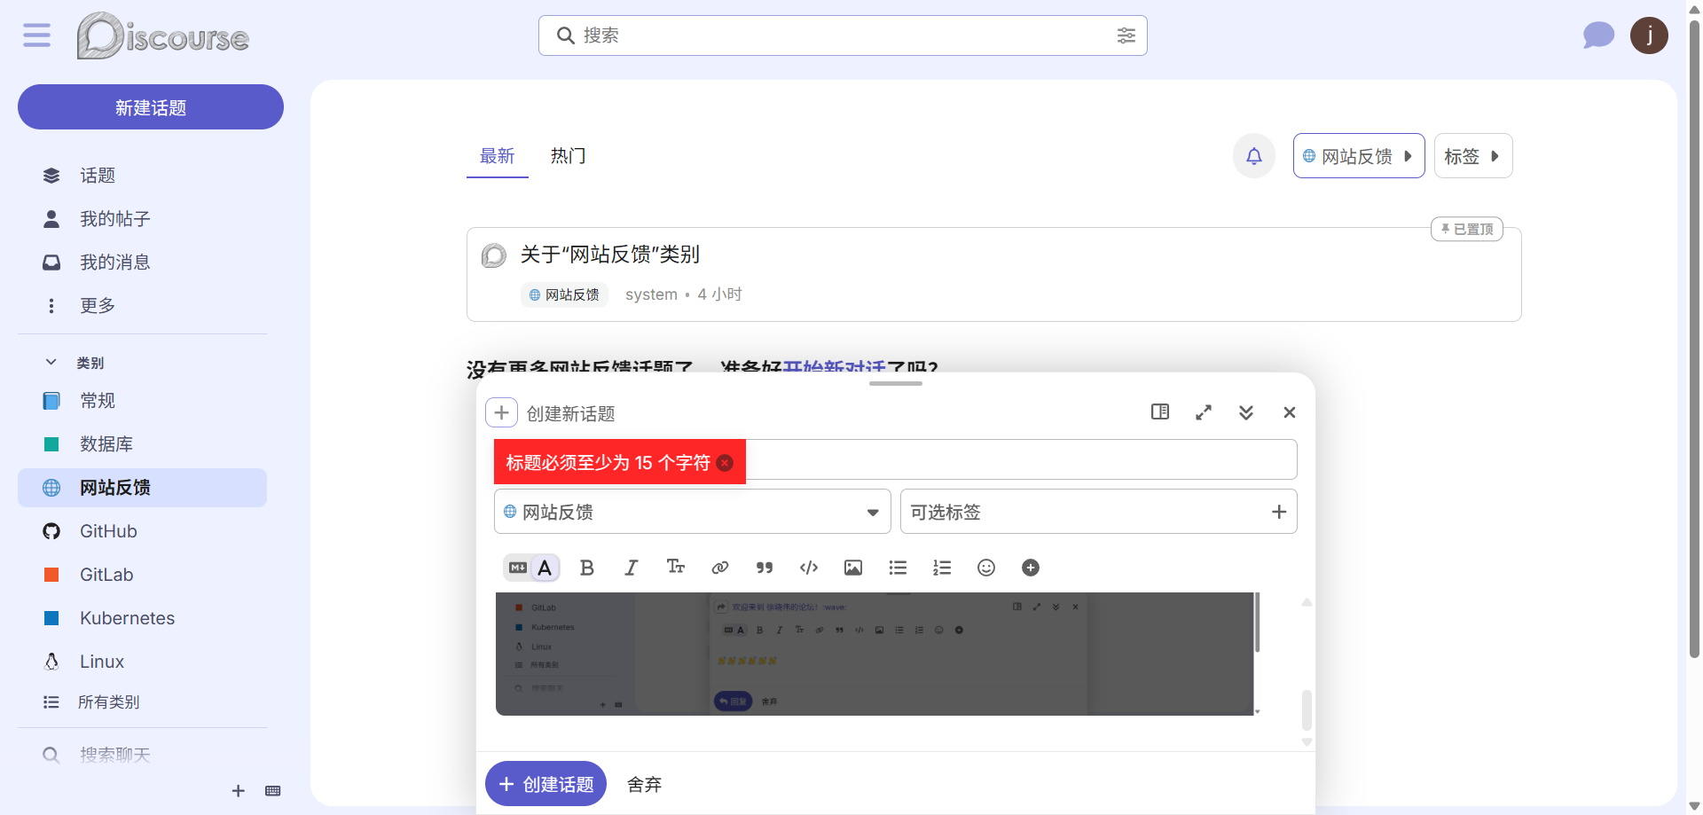
Task: Click the 创建话题 button
Action: click(545, 784)
